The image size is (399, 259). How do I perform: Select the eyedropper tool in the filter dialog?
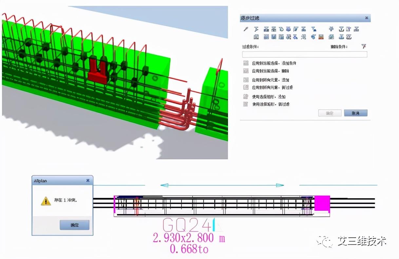246,29
